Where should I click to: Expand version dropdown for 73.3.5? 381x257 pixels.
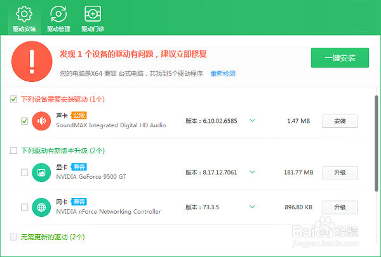click(x=253, y=207)
